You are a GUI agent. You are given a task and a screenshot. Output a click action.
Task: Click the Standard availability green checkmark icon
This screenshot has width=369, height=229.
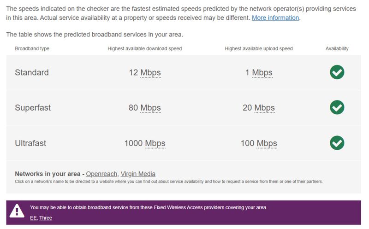click(x=337, y=72)
